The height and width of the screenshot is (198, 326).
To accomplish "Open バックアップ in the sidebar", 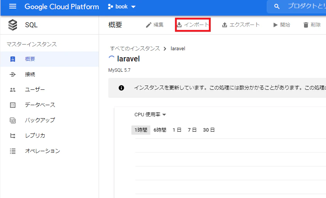I will click(x=49, y=120).
